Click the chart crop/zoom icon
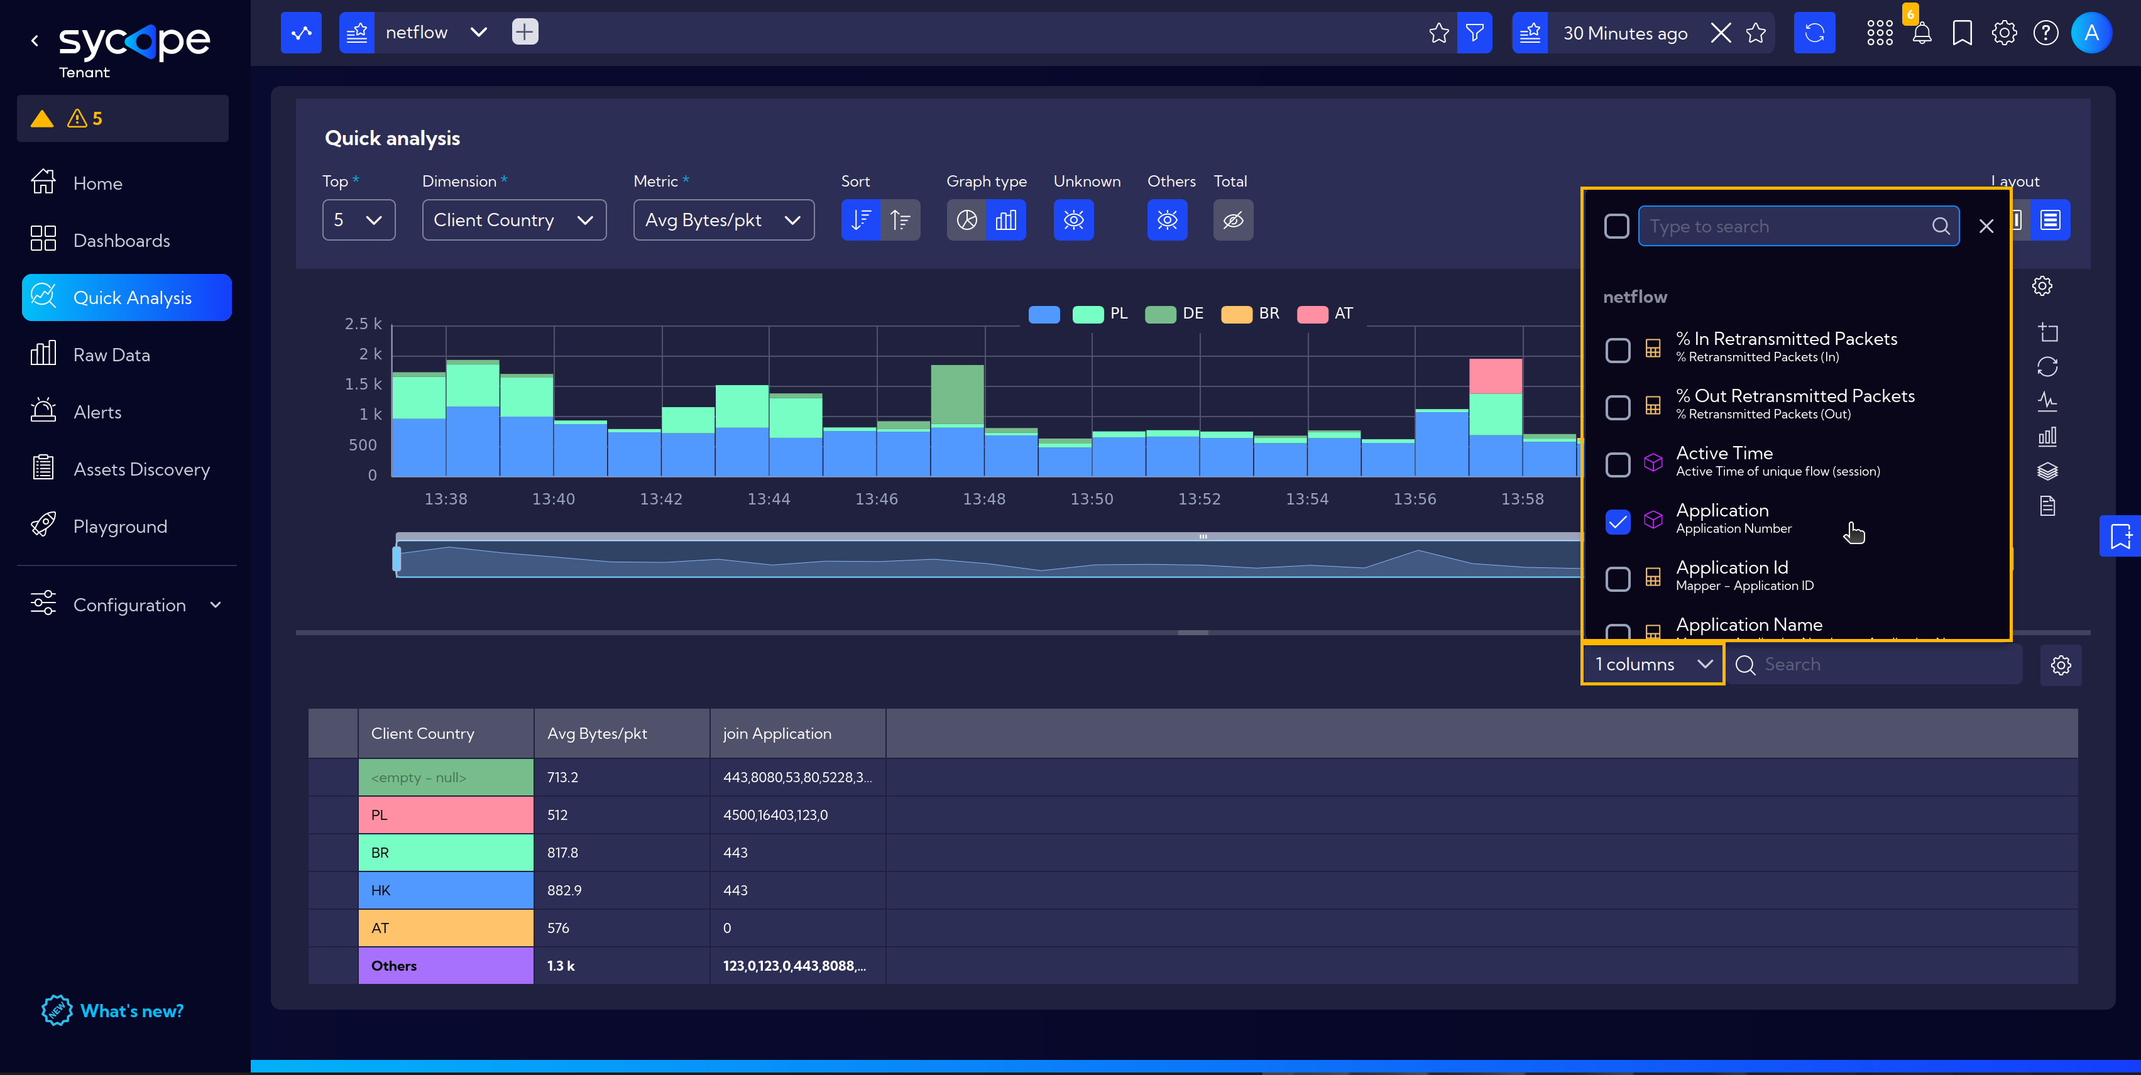Screen dimensions: 2141x1075 pos(2048,332)
